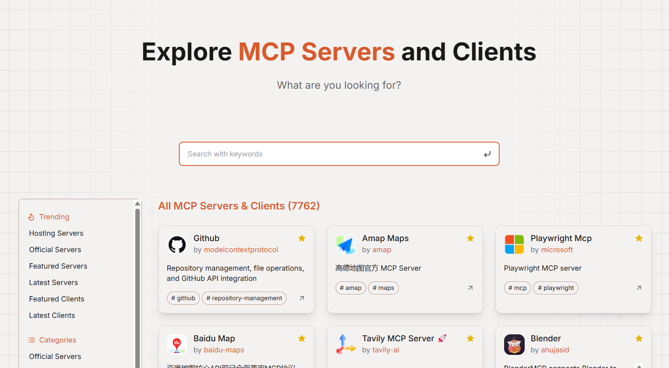Viewport: 669px width, 368px height.
Task: Click the star on the Amap Maps card
Action: [x=470, y=238]
